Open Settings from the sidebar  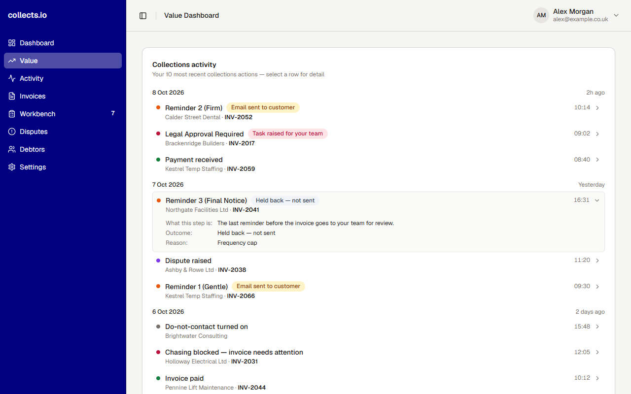pyautogui.click(x=63, y=167)
